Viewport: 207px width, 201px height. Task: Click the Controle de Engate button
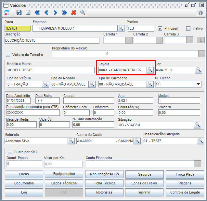coord(185,192)
